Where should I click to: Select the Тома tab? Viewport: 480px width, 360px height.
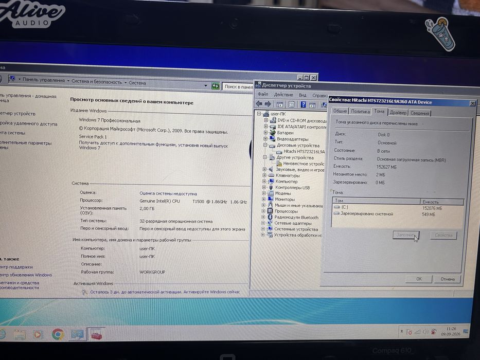pos(379,112)
